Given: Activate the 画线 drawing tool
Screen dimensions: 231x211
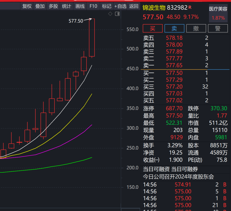Looking at the screenshot, I should click(80, 6).
